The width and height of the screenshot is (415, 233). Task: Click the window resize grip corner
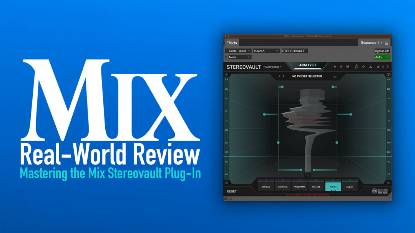pos(390,195)
